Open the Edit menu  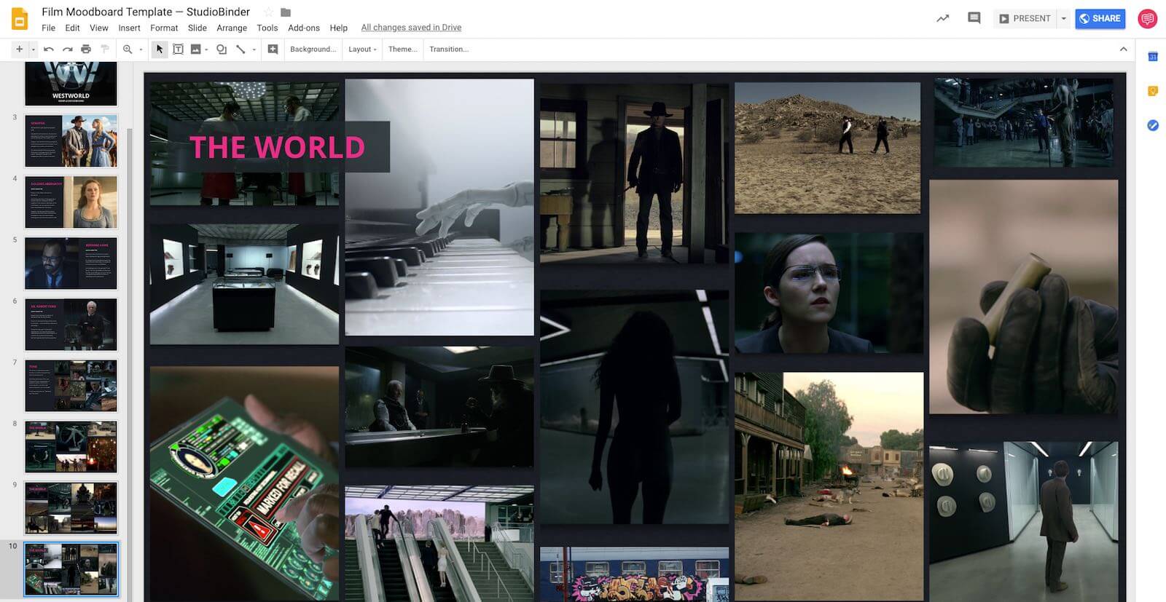(x=72, y=28)
